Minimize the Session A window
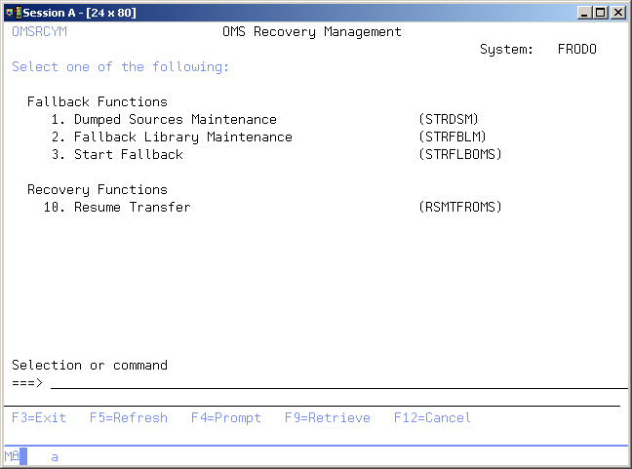Image resolution: width=632 pixels, height=469 pixels. 585,13
